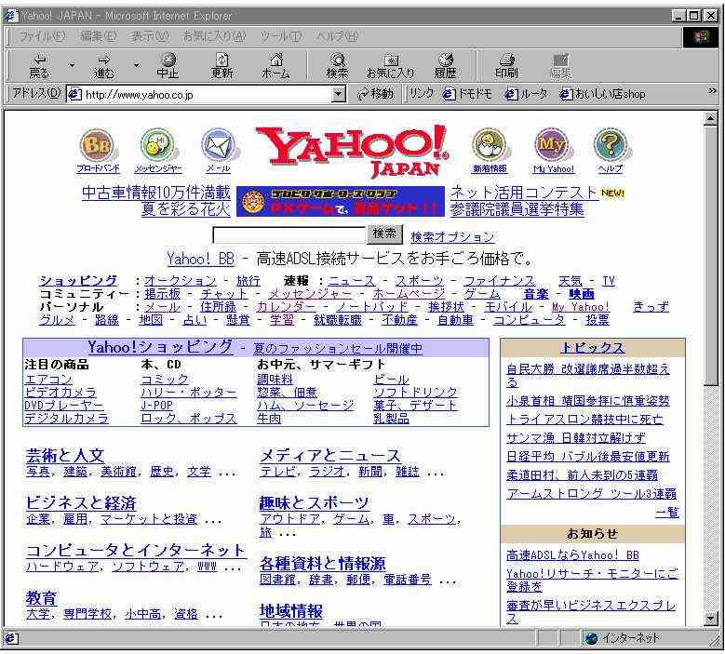
Task: Stop page loading with 中止 button
Action: (168, 66)
